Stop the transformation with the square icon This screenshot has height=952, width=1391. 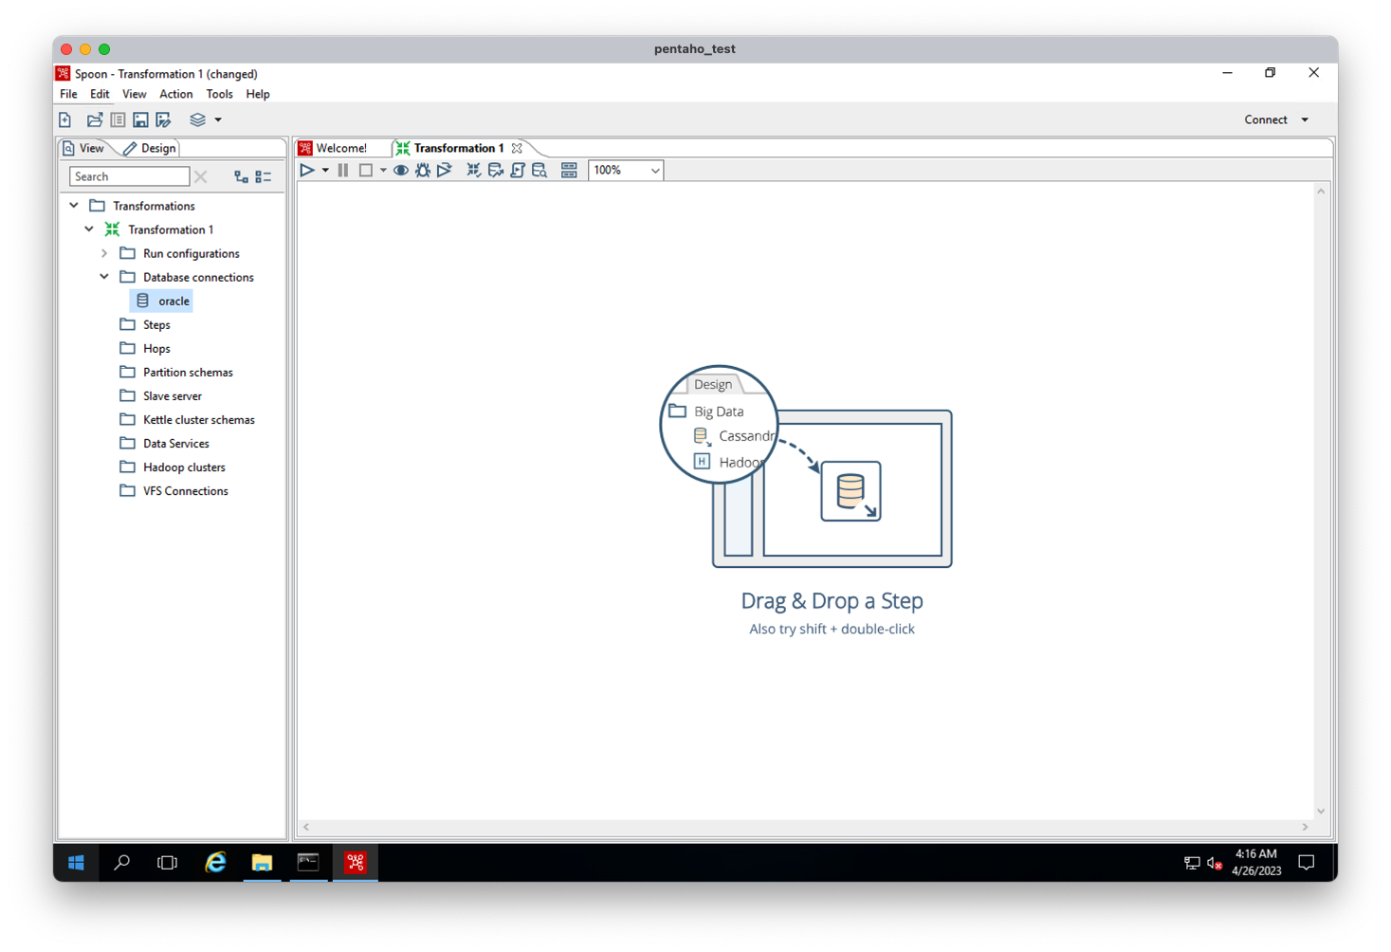[x=365, y=171]
